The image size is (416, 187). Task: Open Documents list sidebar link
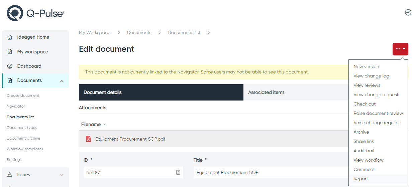click(20, 117)
